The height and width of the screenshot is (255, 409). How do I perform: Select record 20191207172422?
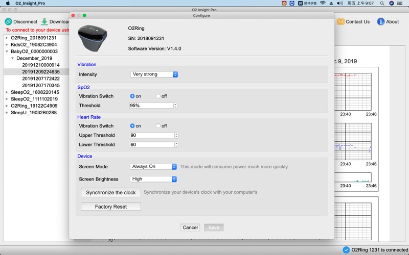click(41, 79)
